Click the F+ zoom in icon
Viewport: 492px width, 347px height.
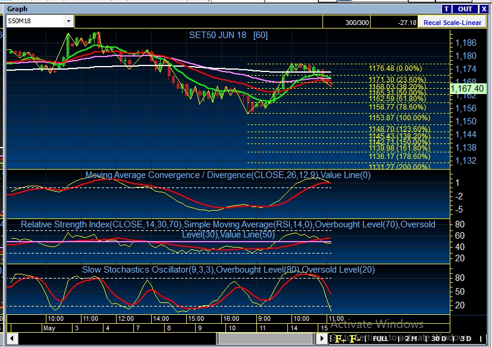(x=340, y=339)
